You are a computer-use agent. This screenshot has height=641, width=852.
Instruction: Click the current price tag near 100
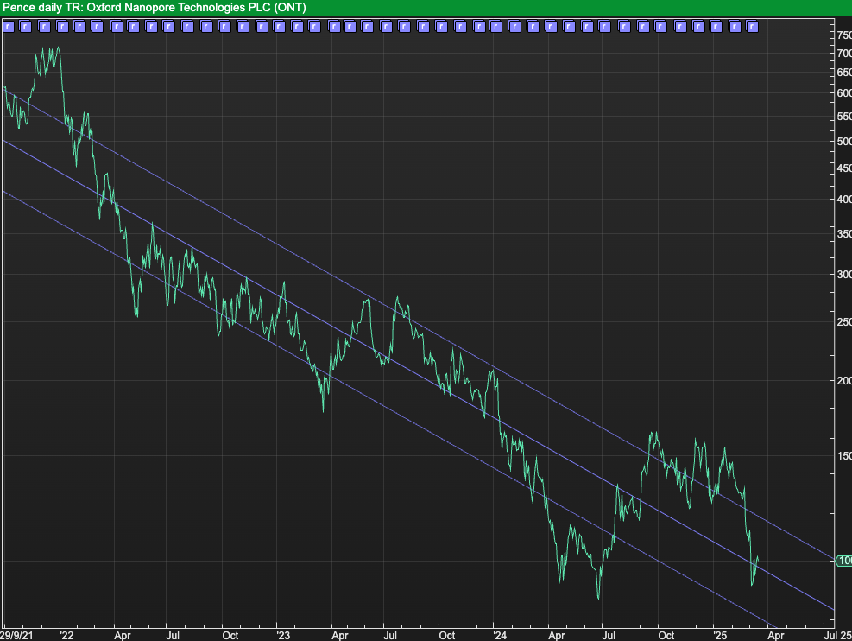point(844,561)
